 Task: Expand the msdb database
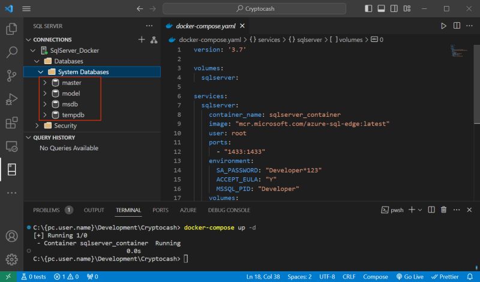[x=45, y=104]
